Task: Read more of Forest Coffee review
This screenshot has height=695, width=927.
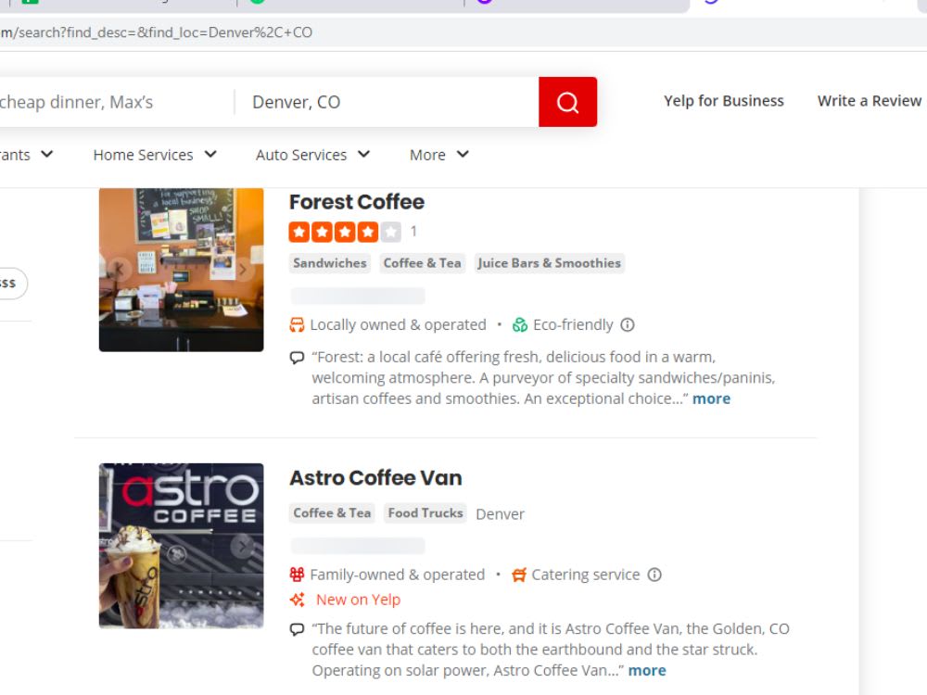Action: pos(711,398)
